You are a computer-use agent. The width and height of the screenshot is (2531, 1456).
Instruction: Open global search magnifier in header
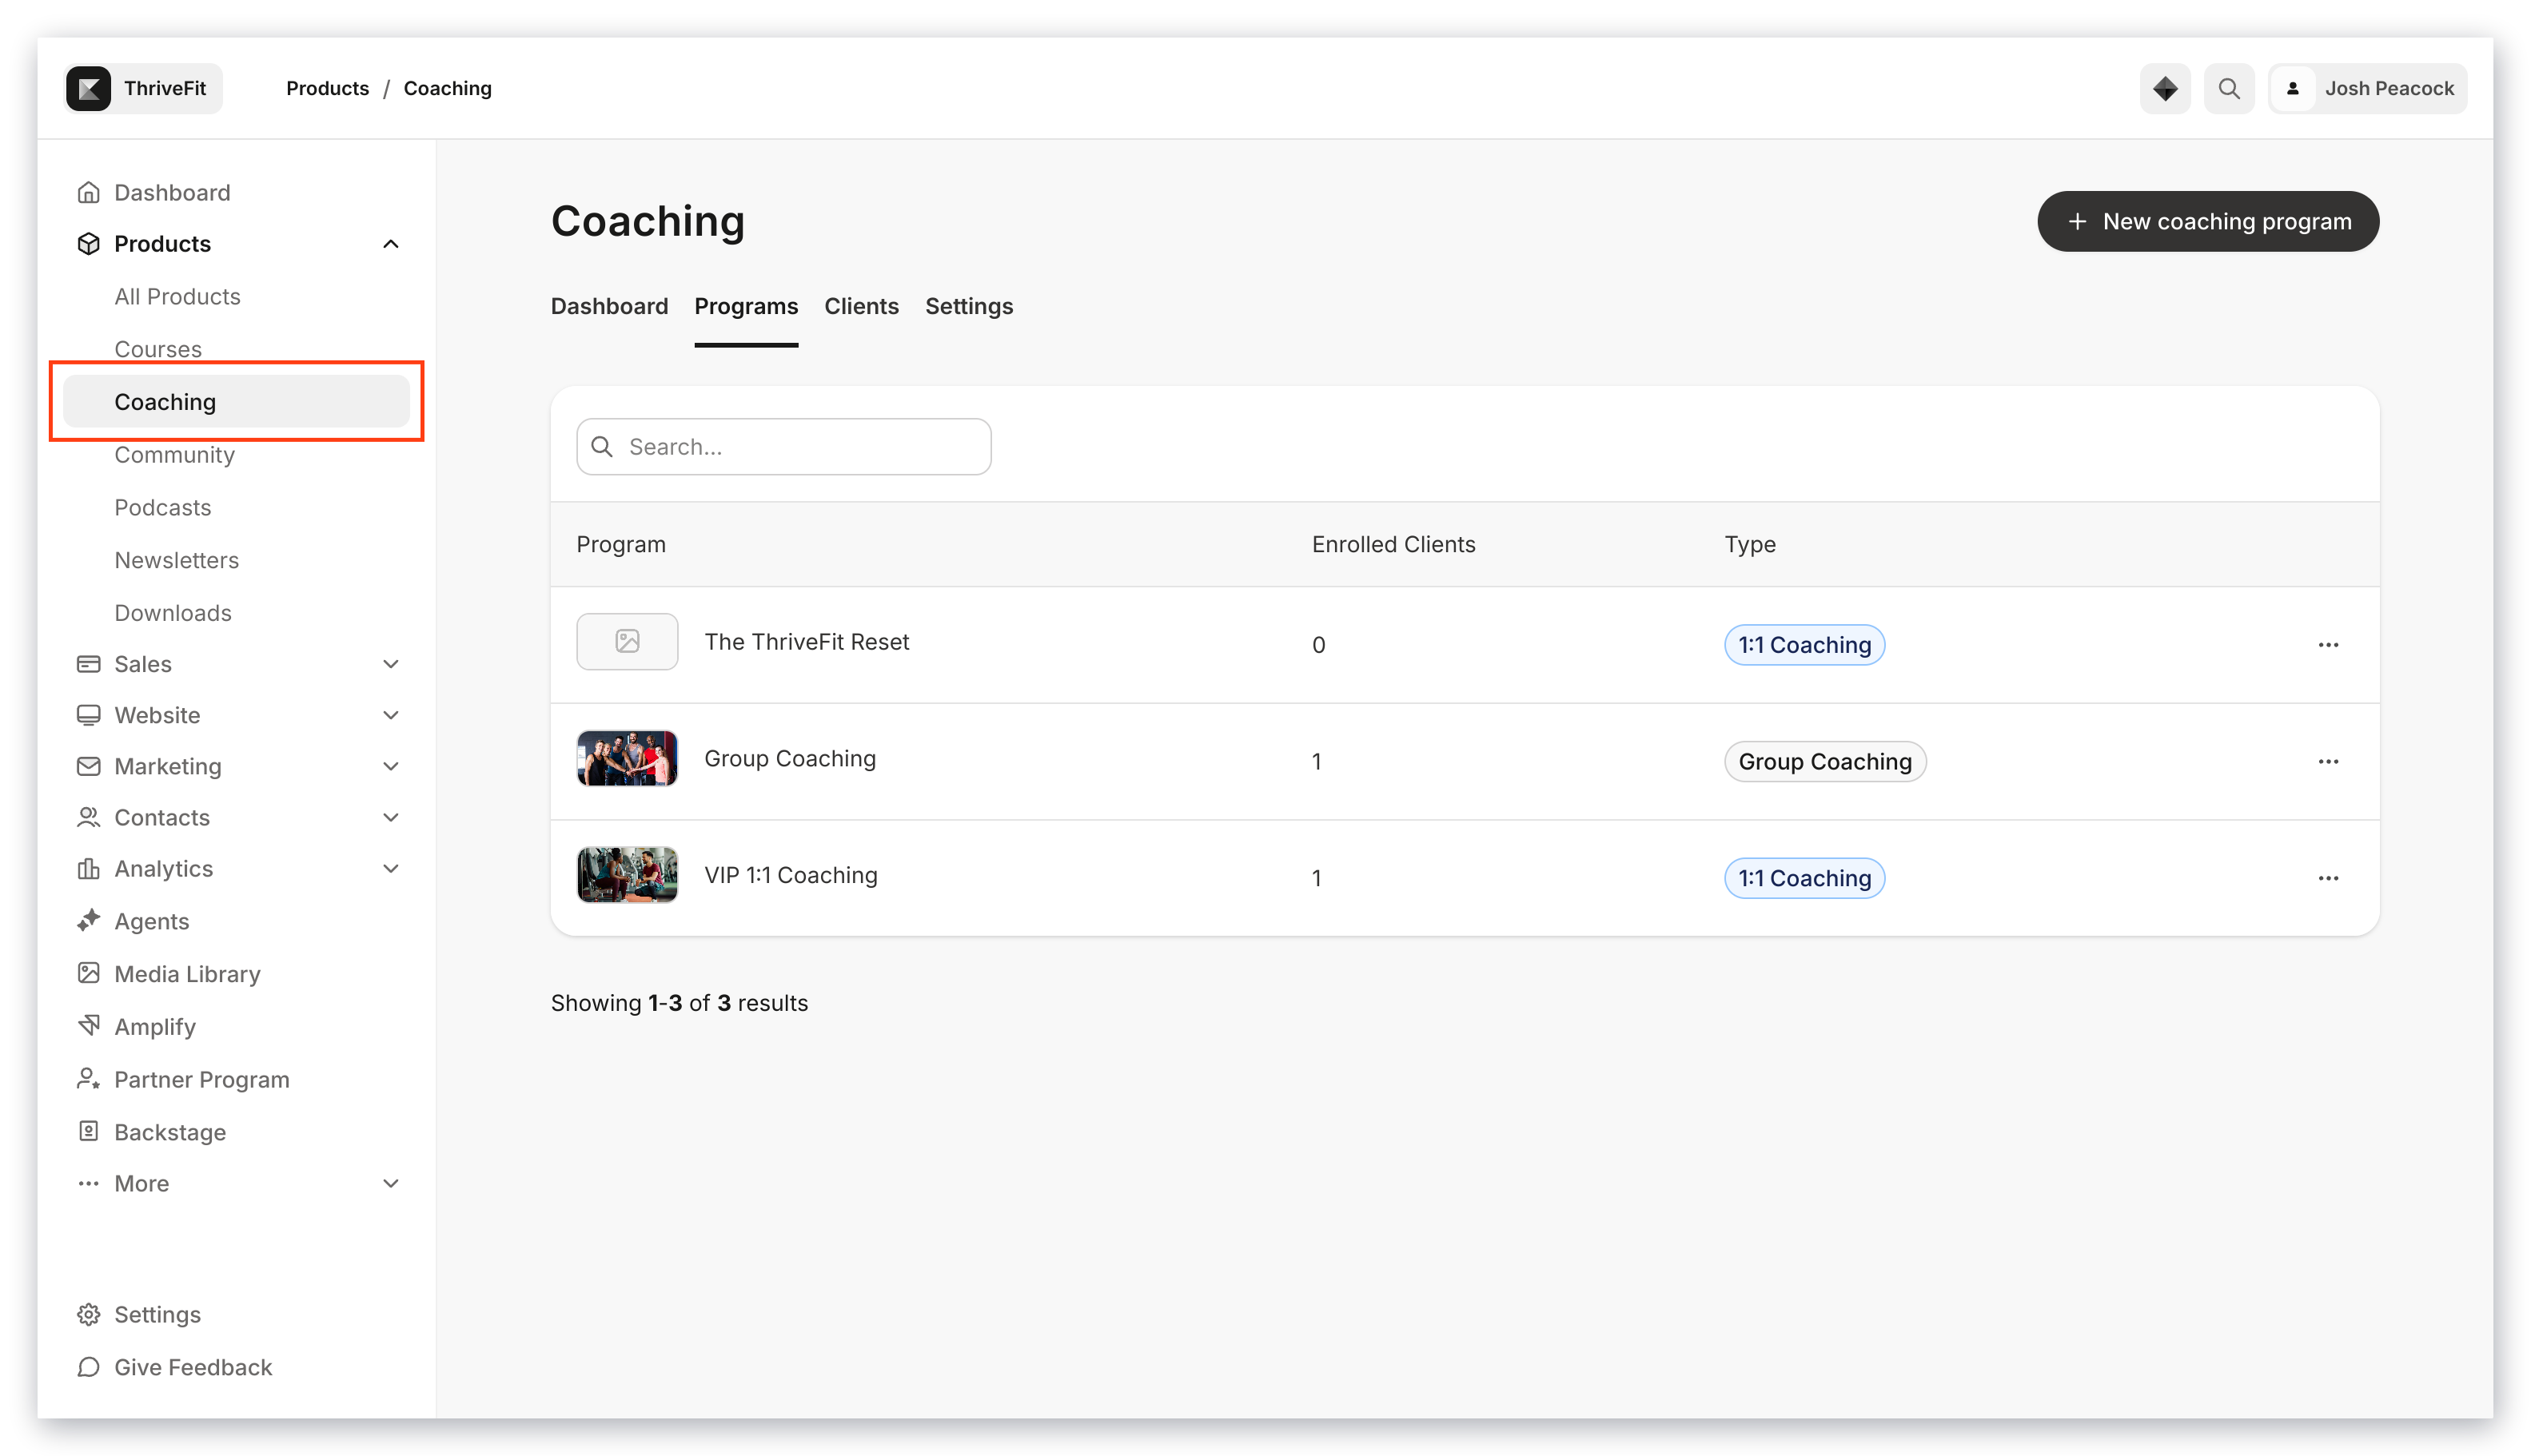2228,88
